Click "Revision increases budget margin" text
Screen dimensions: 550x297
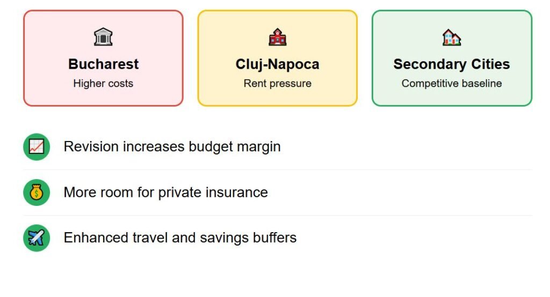click(x=172, y=147)
